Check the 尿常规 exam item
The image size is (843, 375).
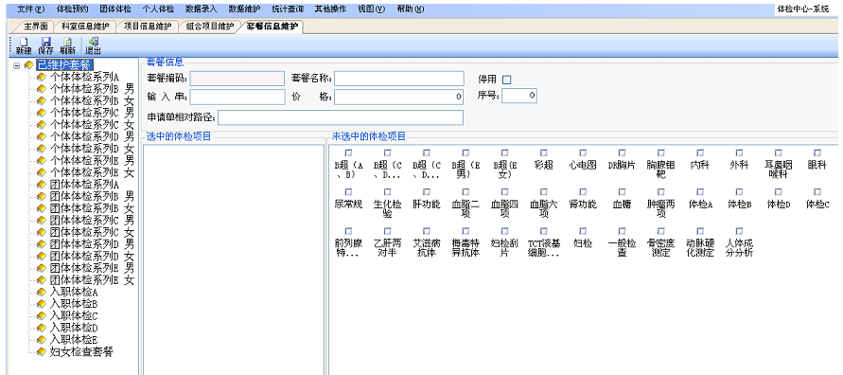click(348, 192)
